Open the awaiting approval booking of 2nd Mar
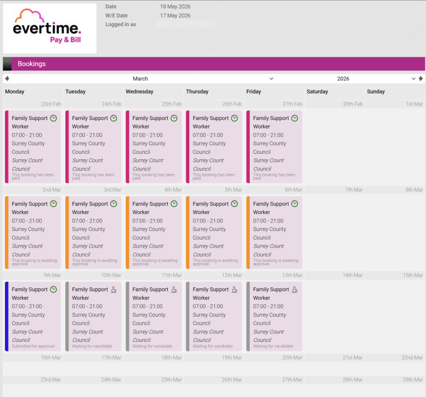The image size is (426, 397). [x=33, y=232]
